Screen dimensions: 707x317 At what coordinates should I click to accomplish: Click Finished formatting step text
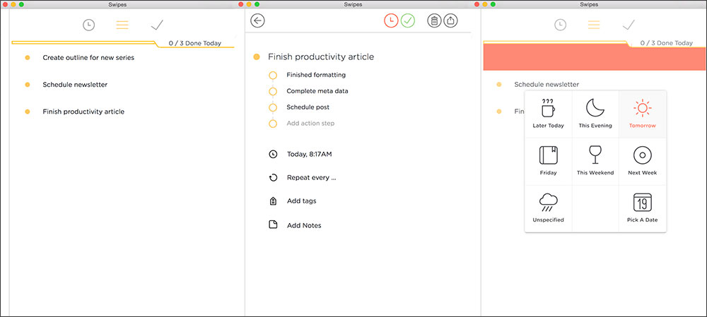tap(316, 75)
